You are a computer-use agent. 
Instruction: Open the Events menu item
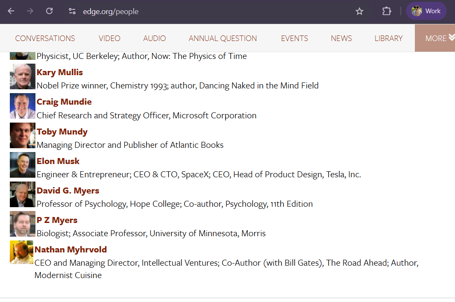(294, 38)
